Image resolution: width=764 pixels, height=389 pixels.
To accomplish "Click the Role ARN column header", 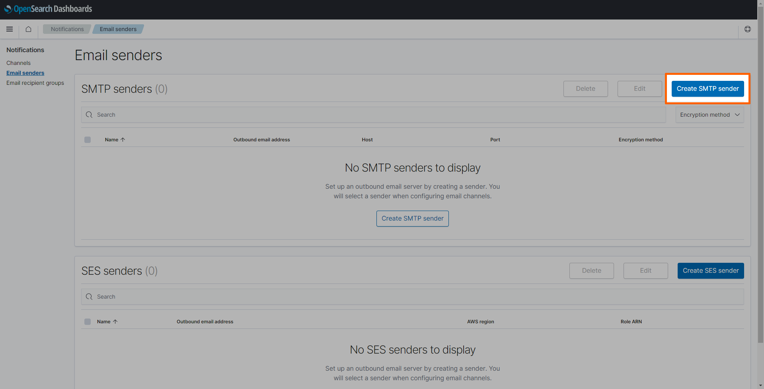I will pyautogui.click(x=631, y=322).
